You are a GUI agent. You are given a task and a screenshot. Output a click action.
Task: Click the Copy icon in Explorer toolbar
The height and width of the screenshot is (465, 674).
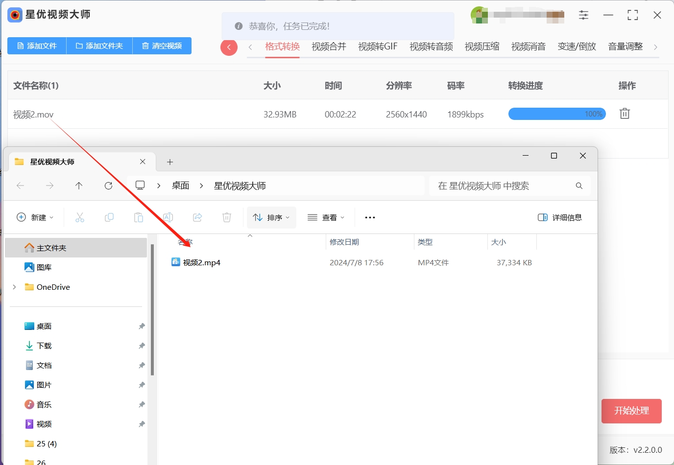(109, 217)
